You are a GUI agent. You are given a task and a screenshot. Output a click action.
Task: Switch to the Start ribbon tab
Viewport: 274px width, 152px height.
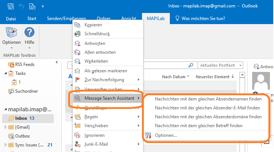32,19
